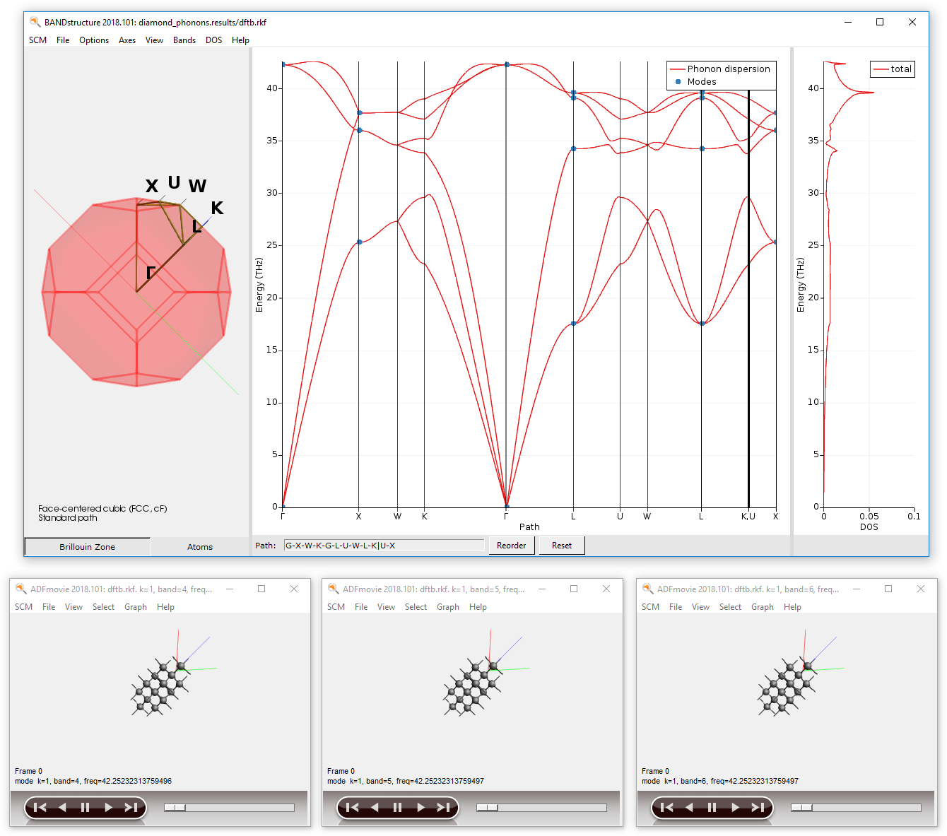The image size is (947, 836).
Task: Open View menu in band=5 ADFmovie window
Action: (386, 607)
